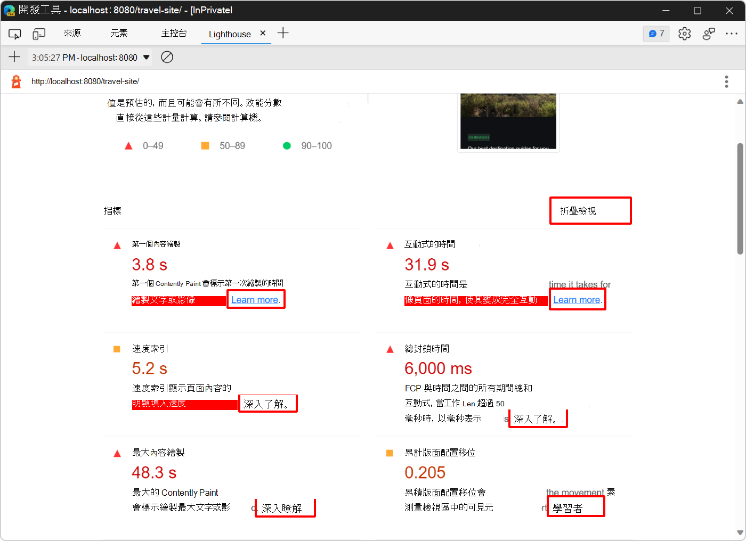The width and height of the screenshot is (746, 541).
Task: Clear all Lighthouse reports with the block icon
Action: coord(167,57)
